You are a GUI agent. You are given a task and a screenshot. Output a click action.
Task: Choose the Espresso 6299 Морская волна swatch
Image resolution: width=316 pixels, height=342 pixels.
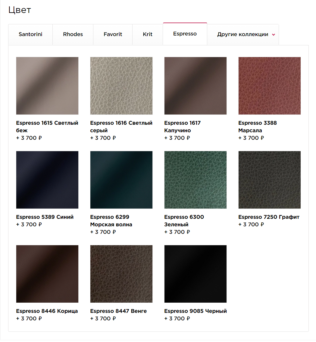(121, 180)
